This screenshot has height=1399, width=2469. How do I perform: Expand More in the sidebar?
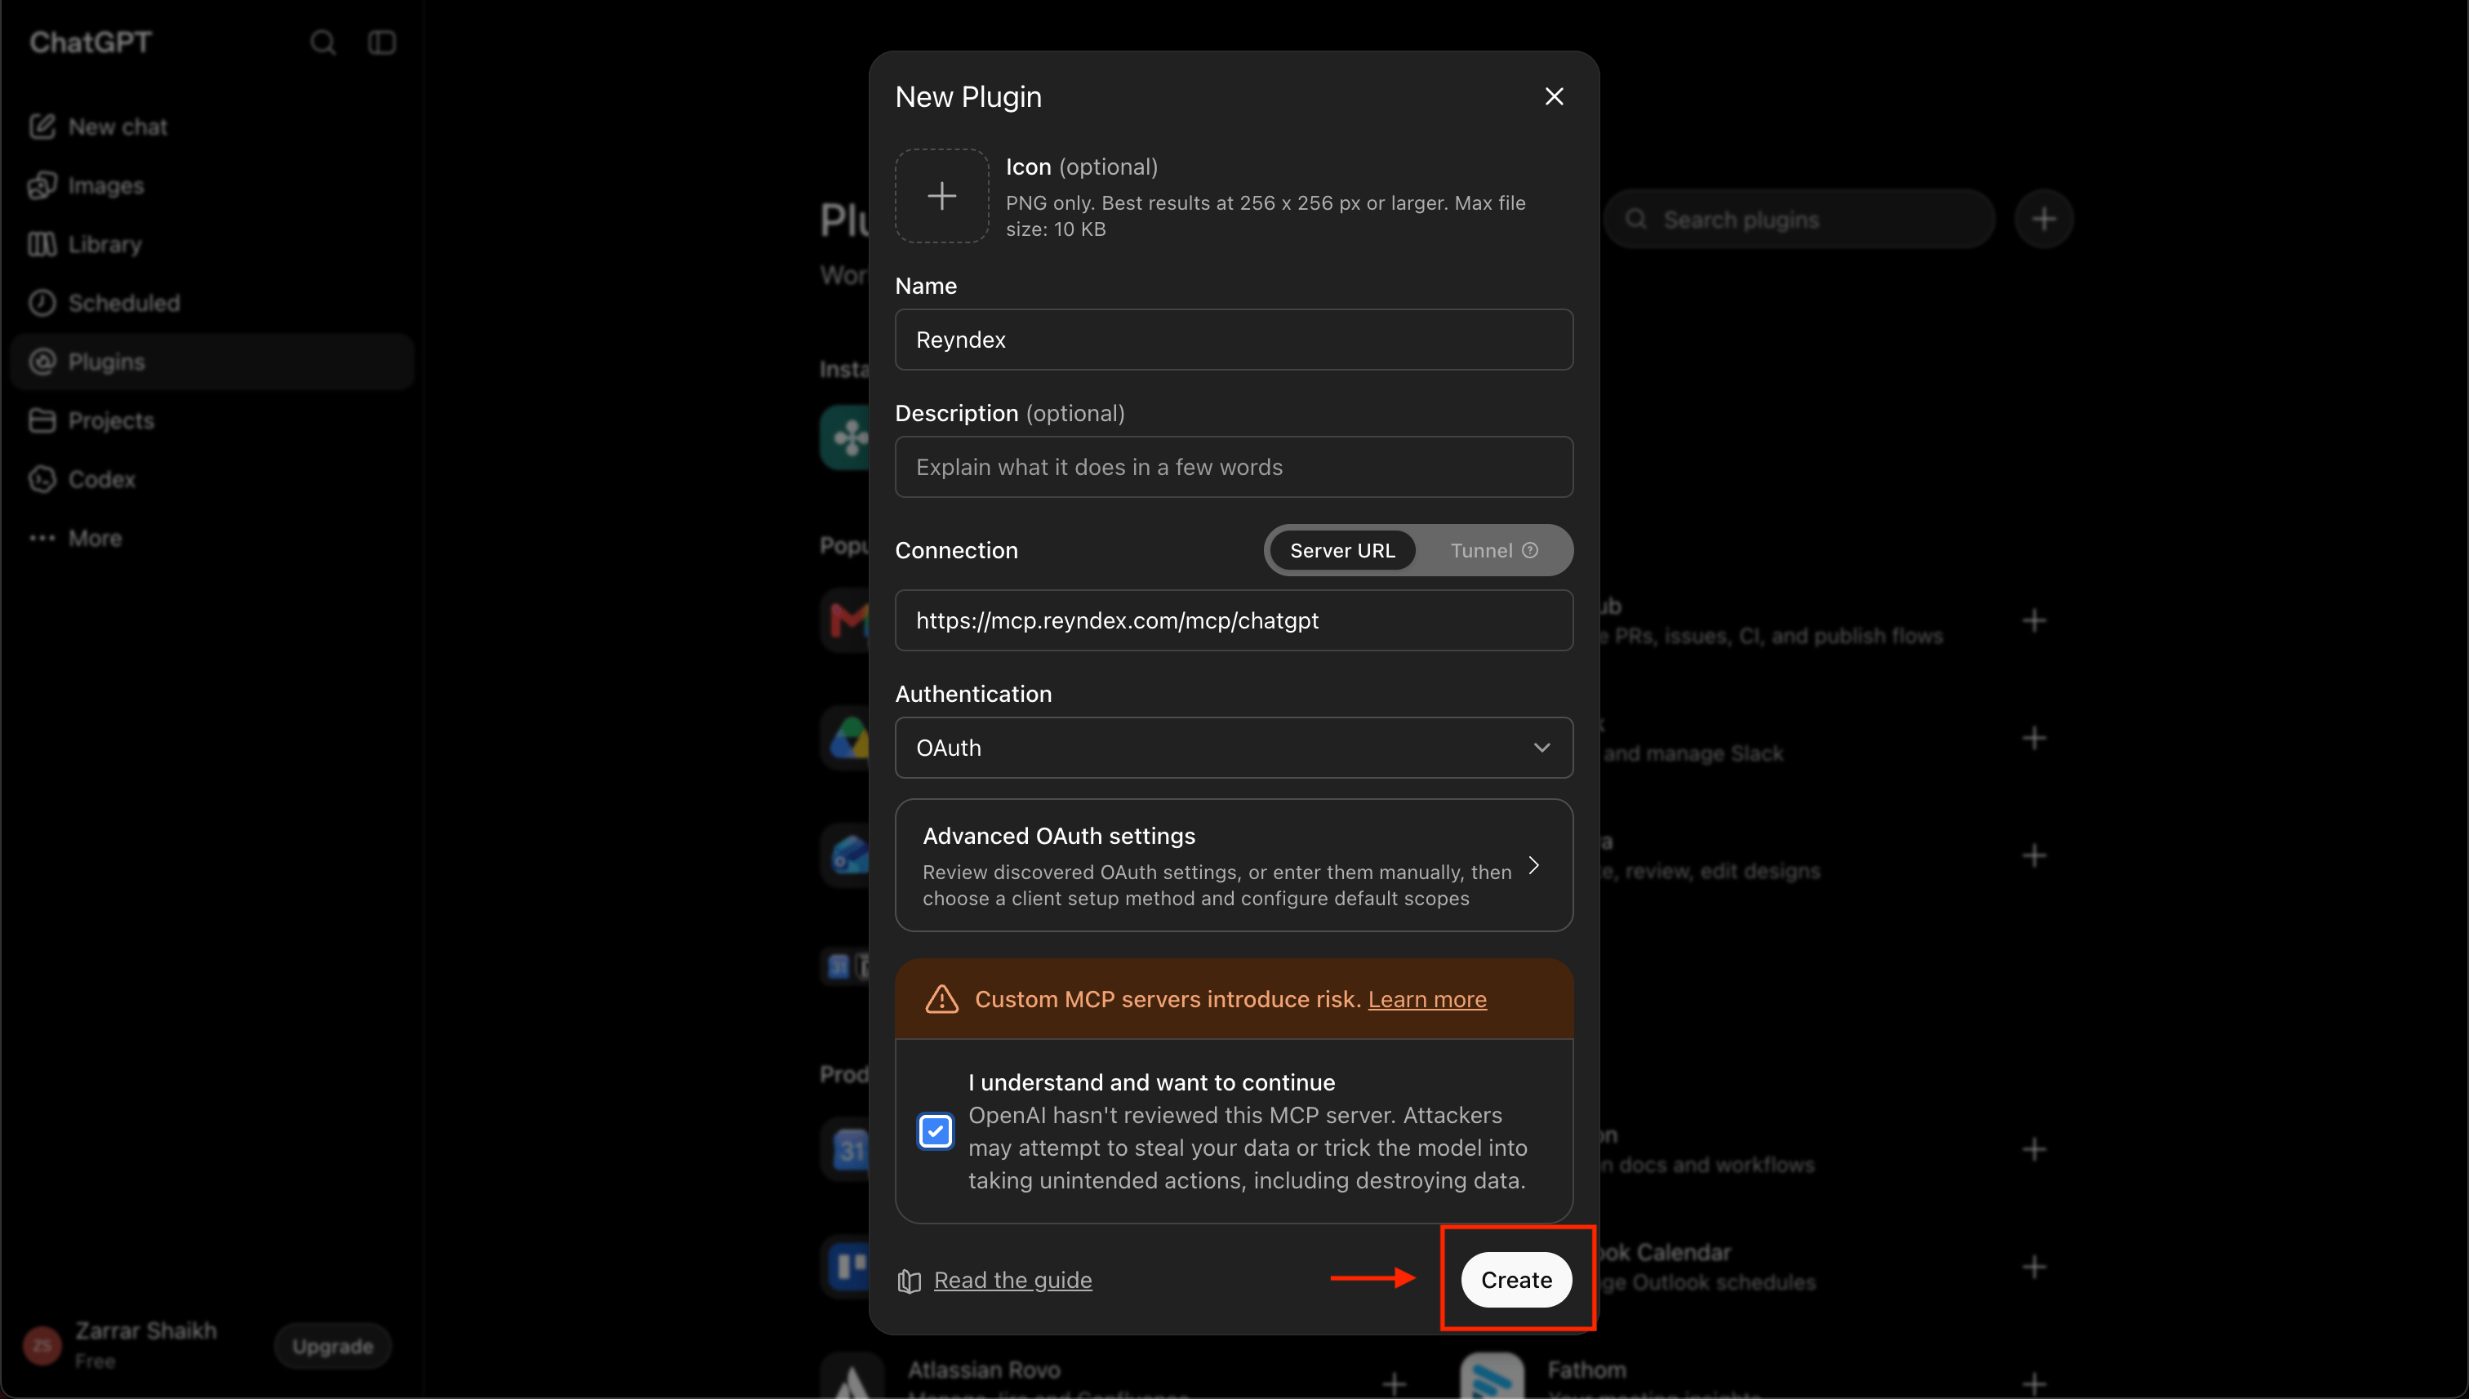pos(211,538)
